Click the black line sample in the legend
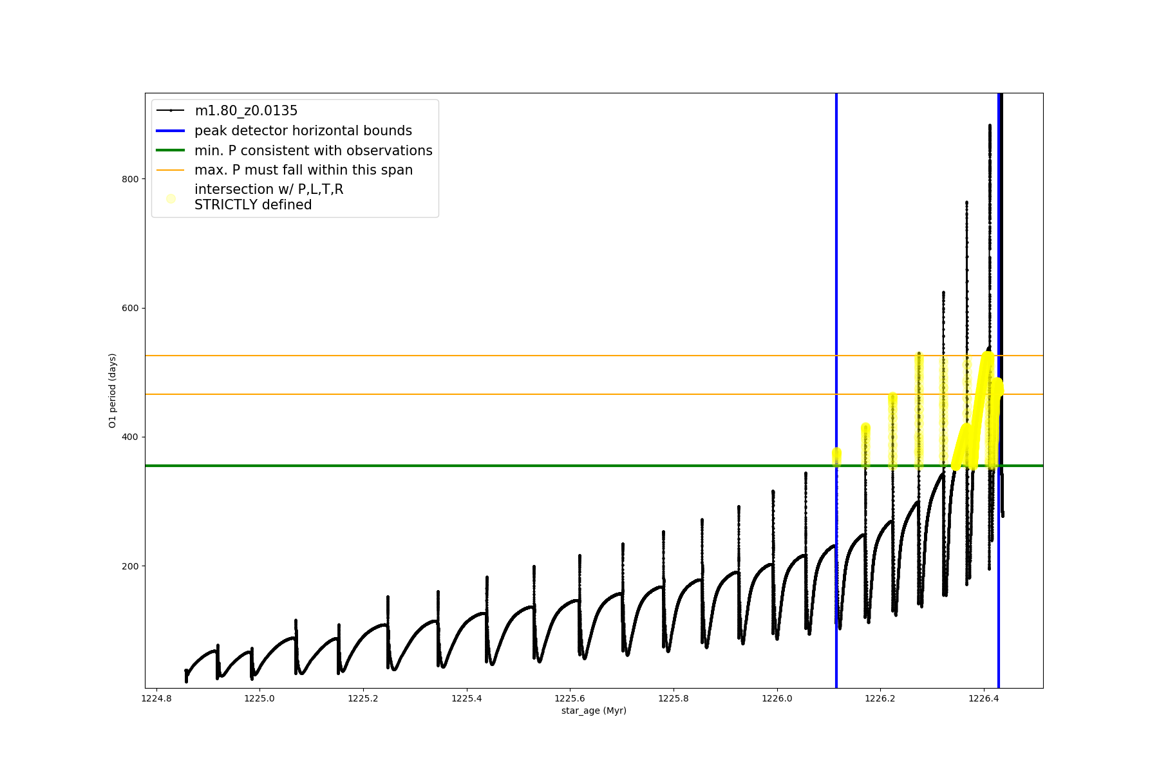The height and width of the screenshot is (773, 1159). tap(171, 111)
